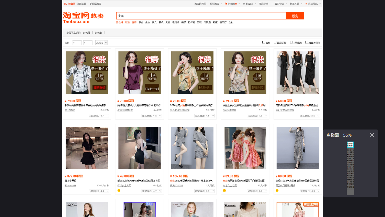Close the 鸟瞰图 minimap panel
Screen dimensions: 385x217
click(372, 135)
